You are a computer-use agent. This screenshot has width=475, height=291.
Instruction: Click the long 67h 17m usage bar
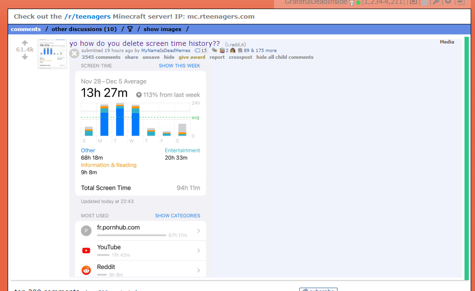pyautogui.click(x=131, y=235)
